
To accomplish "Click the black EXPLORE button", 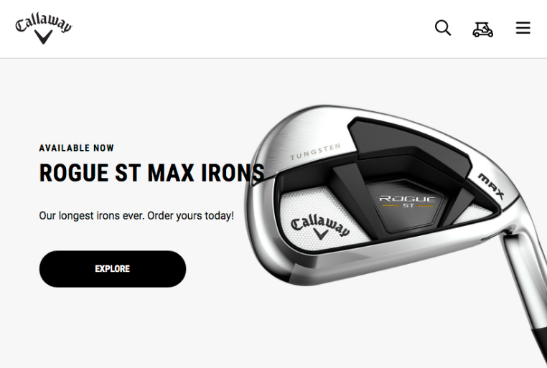I will (x=112, y=269).
